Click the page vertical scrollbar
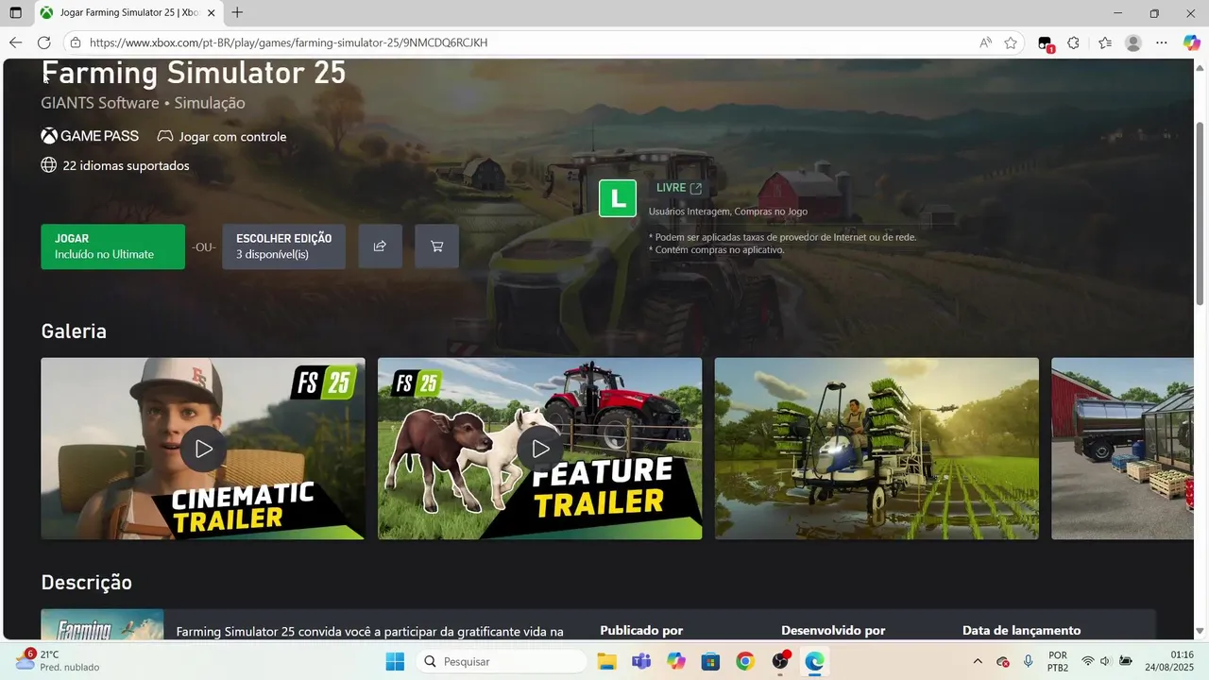 coord(1200,212)
